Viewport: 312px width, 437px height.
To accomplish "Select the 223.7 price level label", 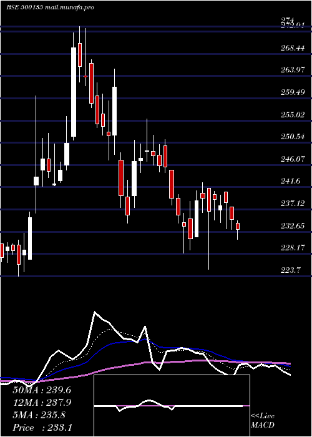I will coord(290,270).
